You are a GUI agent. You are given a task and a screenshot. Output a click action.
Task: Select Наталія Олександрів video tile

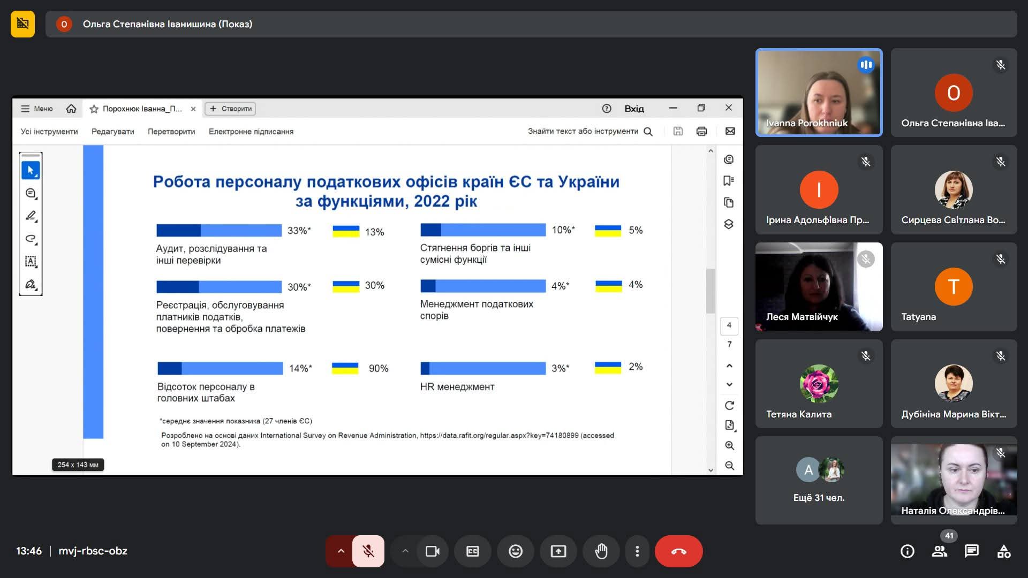[x=954, y=480]
